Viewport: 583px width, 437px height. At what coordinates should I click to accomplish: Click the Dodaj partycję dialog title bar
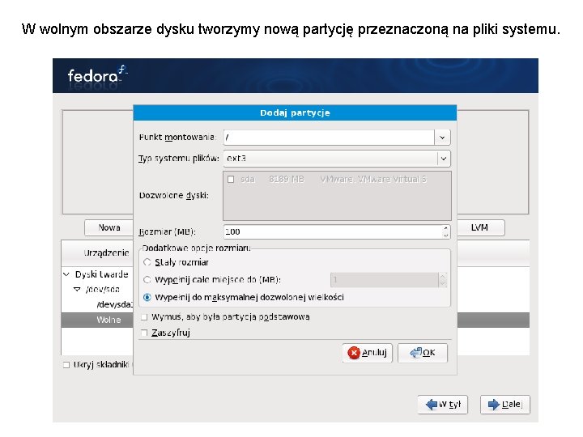pyautogui.click(x=295, y=113)
